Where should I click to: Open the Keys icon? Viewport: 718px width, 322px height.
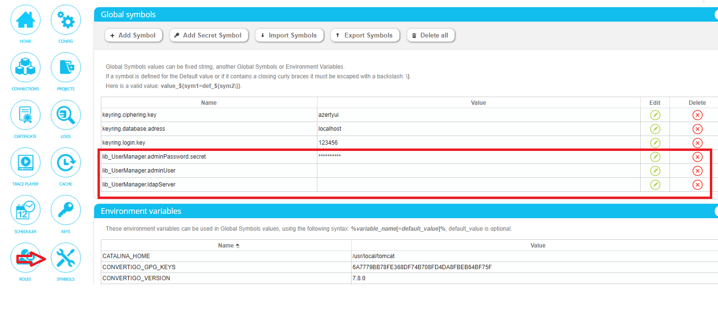[66, 211]
